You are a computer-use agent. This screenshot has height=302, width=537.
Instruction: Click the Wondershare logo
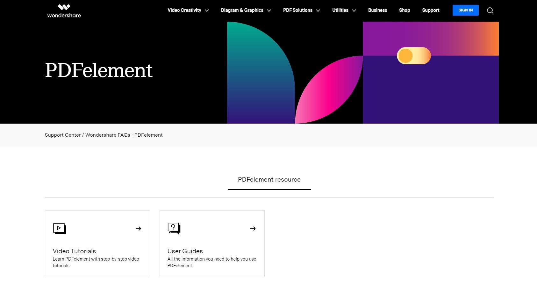pyautogui.click(x=64, y=11)
